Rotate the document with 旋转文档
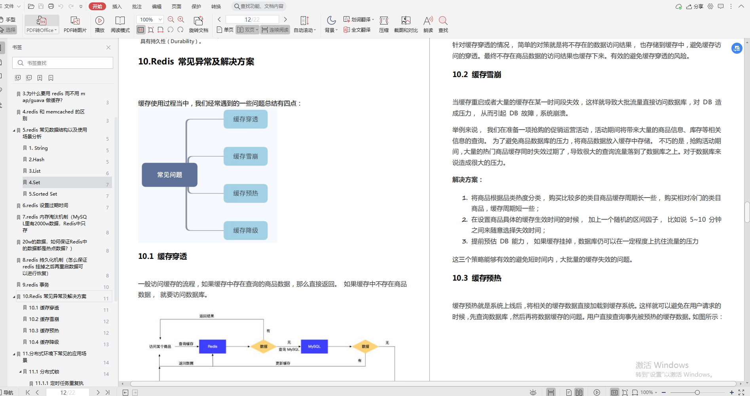Viewport: 750px width, 396px height. tap(198, 24)
